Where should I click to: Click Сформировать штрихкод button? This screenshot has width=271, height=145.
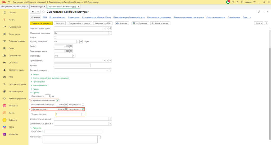(79, 23)
